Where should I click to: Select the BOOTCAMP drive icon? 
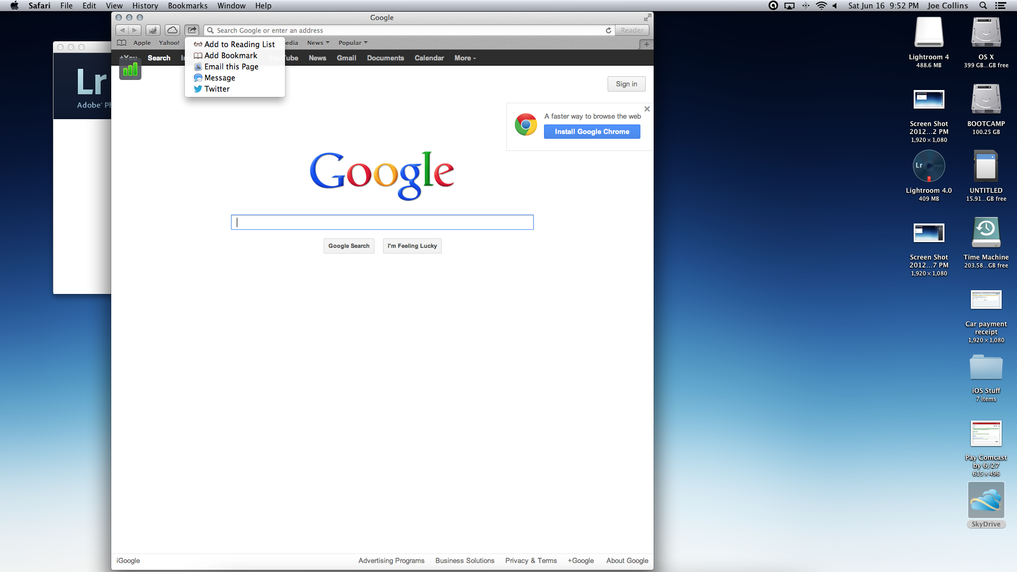click(x=986, y=100)
